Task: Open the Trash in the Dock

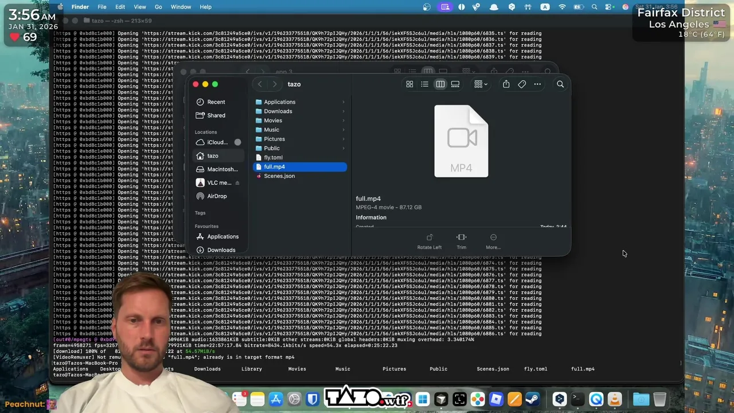Action: [659, 399]
